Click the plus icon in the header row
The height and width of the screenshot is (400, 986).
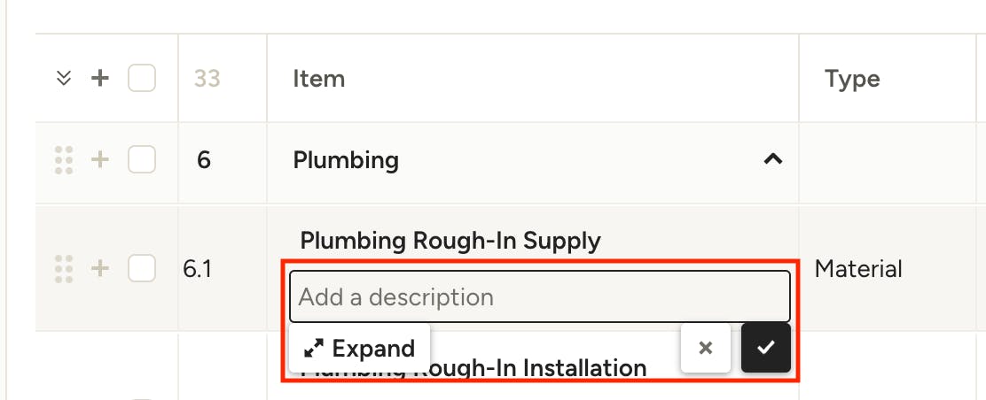click(x=100, y=79)
